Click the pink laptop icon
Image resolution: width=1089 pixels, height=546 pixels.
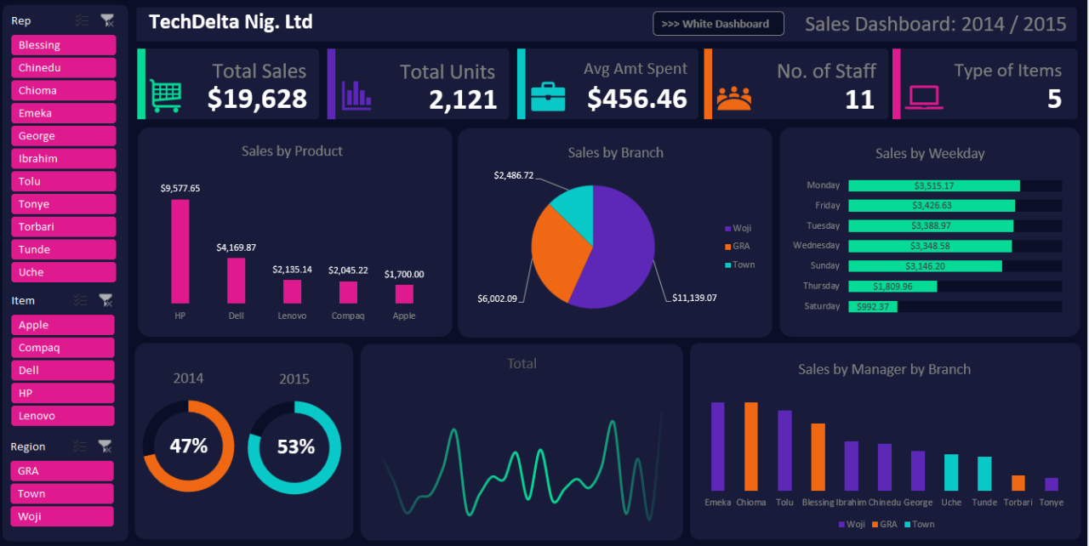924,98
